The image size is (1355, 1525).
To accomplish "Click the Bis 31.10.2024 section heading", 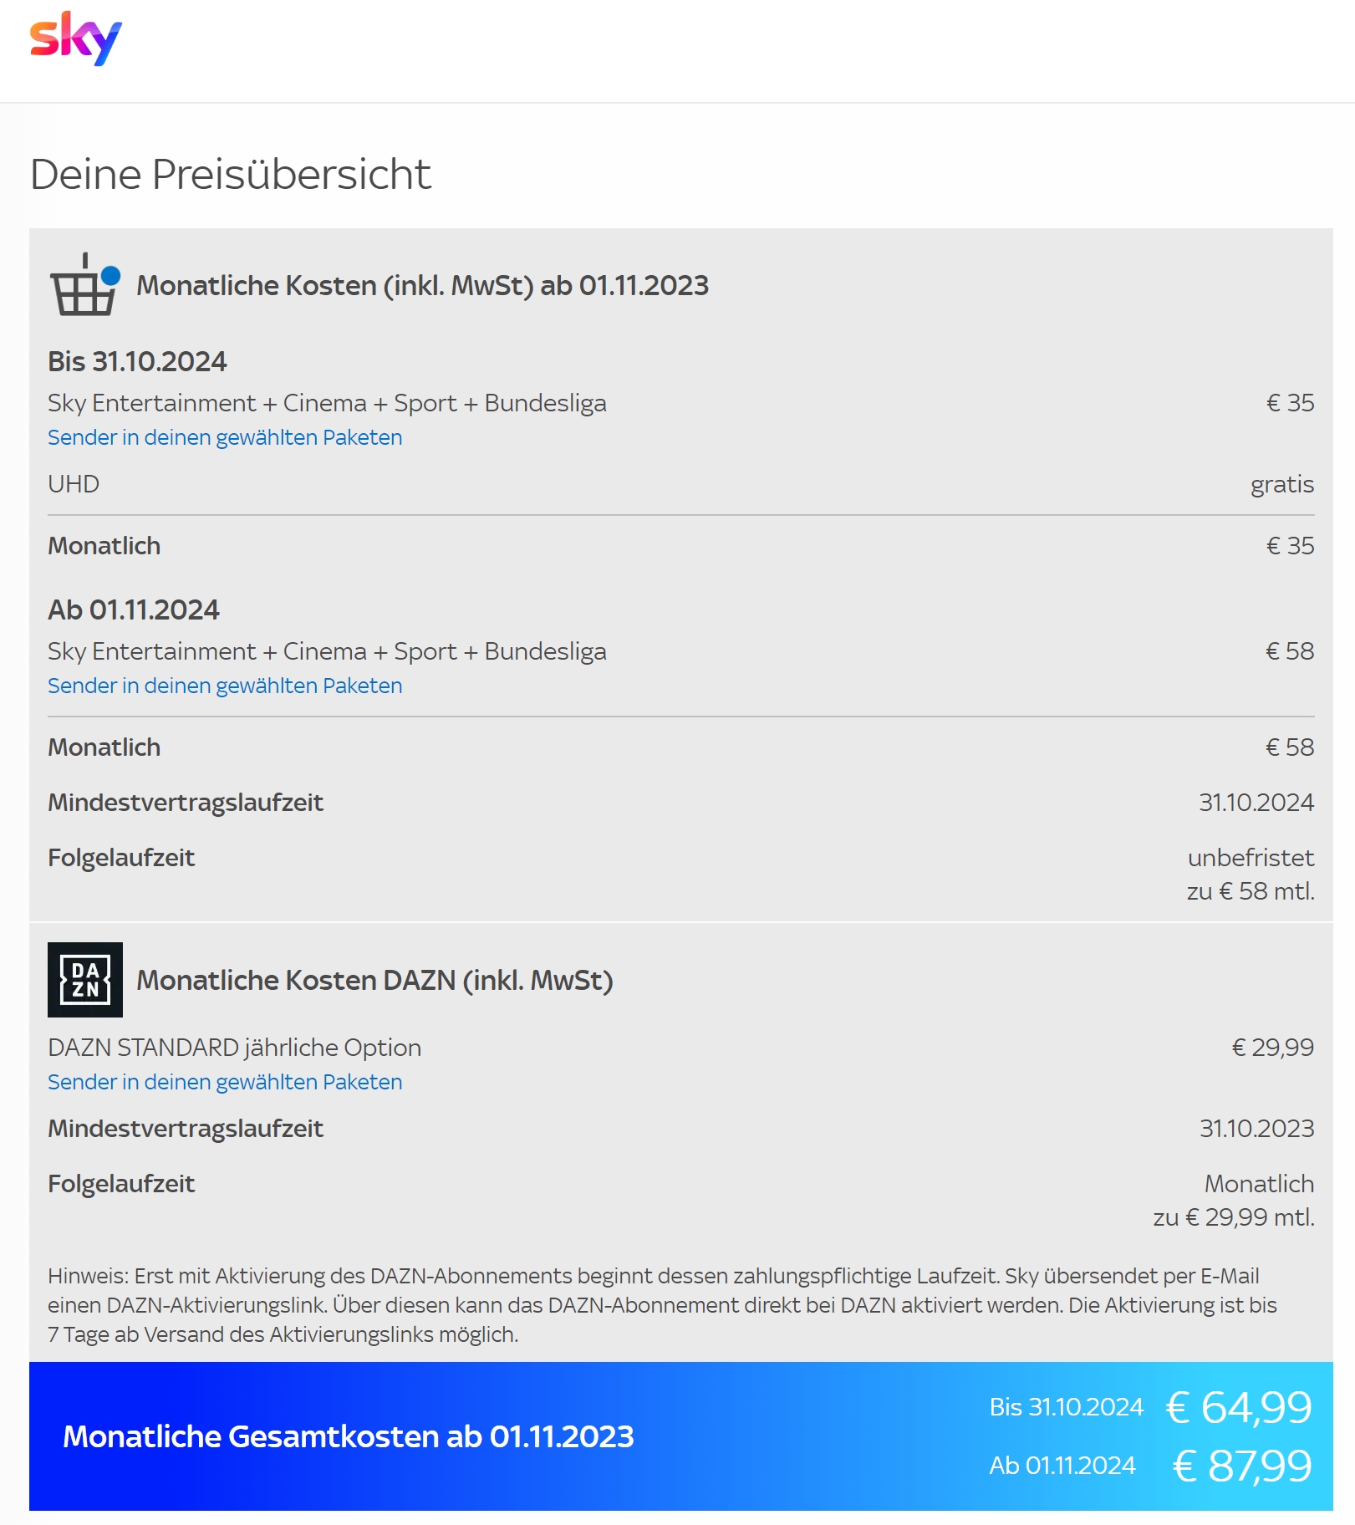I will 137,361.
